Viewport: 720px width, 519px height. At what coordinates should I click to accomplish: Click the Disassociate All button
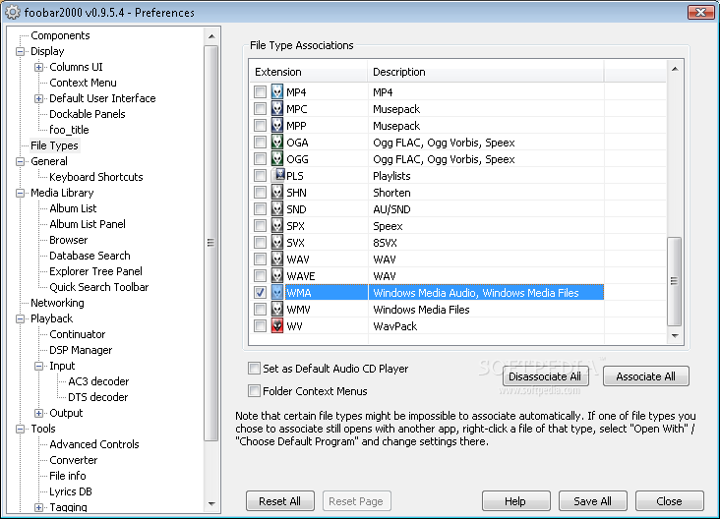[545, 376]
